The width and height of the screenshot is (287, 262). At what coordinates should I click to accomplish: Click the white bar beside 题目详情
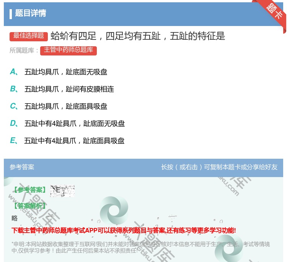point(11,13)
